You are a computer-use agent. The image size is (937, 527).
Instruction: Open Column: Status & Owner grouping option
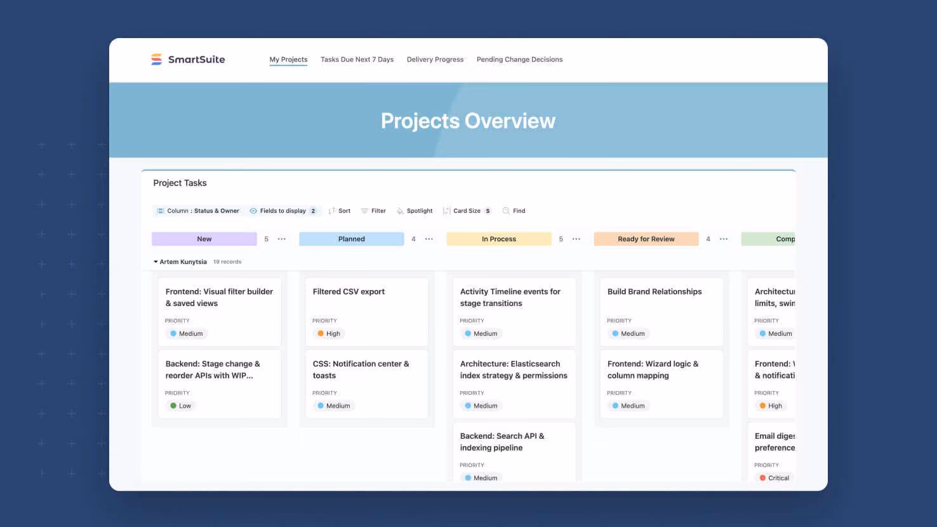[197, 211]
